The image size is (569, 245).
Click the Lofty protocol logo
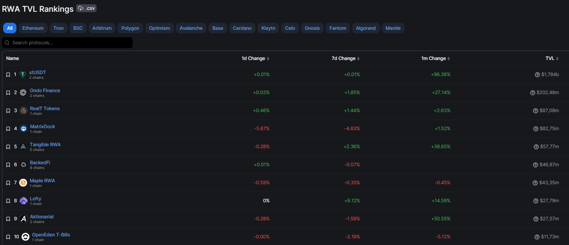pos(23,201)
